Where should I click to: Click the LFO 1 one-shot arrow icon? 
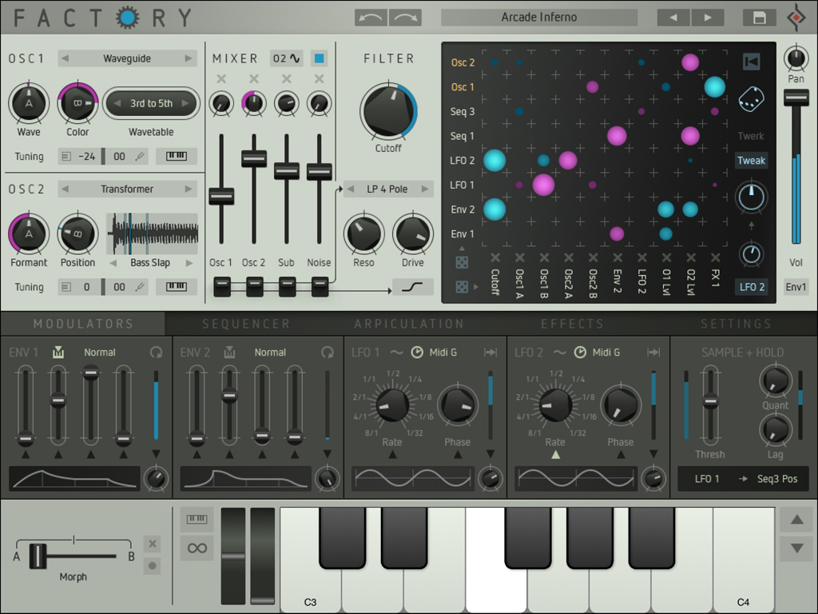click(490, 353)
